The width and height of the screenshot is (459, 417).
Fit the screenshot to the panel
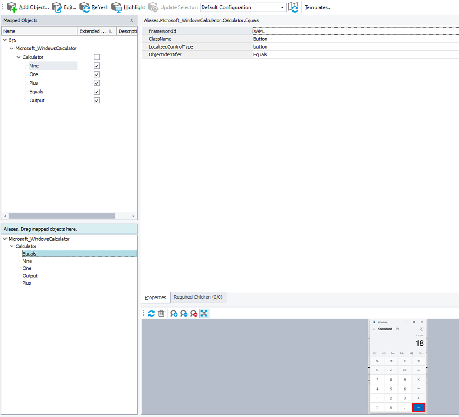pyautogui.click(x=204, y=313)
